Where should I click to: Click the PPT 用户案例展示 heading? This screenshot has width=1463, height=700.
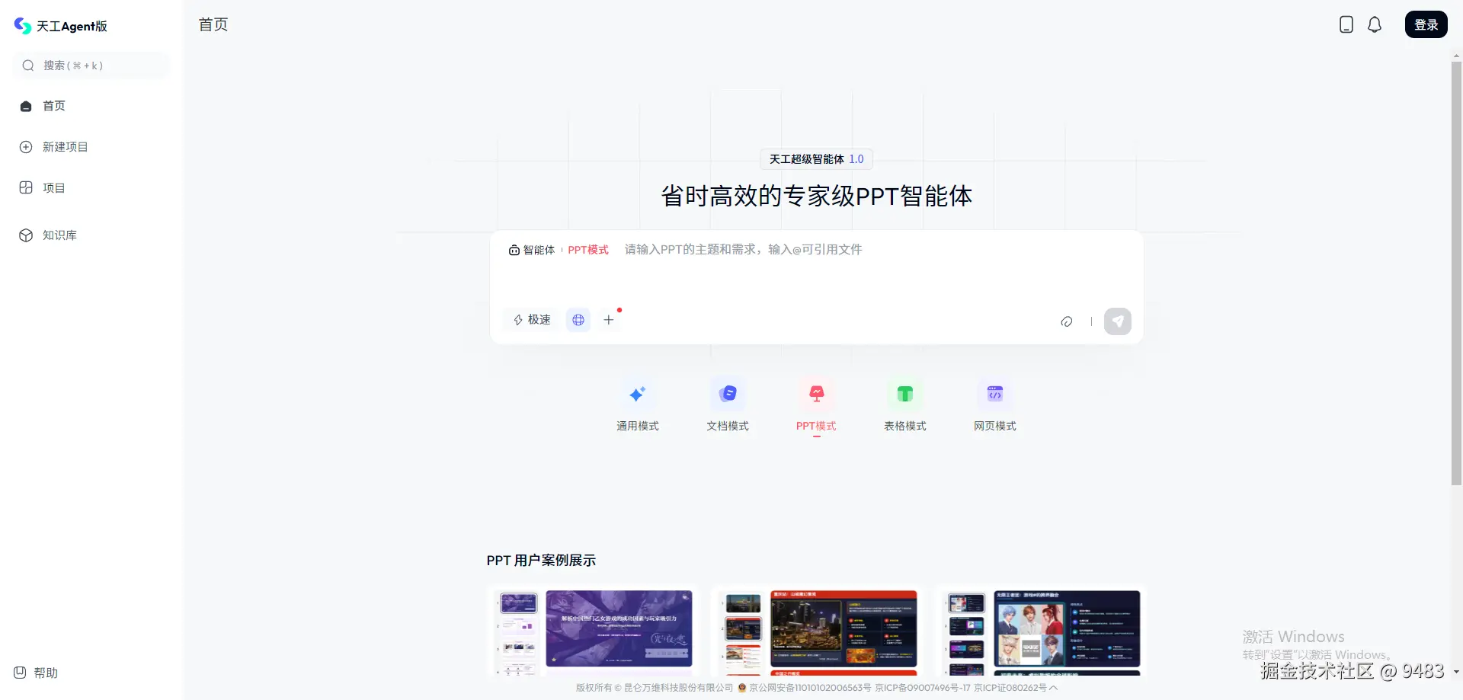[x=541, y=561]
